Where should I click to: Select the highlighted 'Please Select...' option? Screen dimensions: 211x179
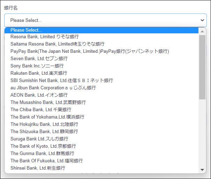(26, 30)
